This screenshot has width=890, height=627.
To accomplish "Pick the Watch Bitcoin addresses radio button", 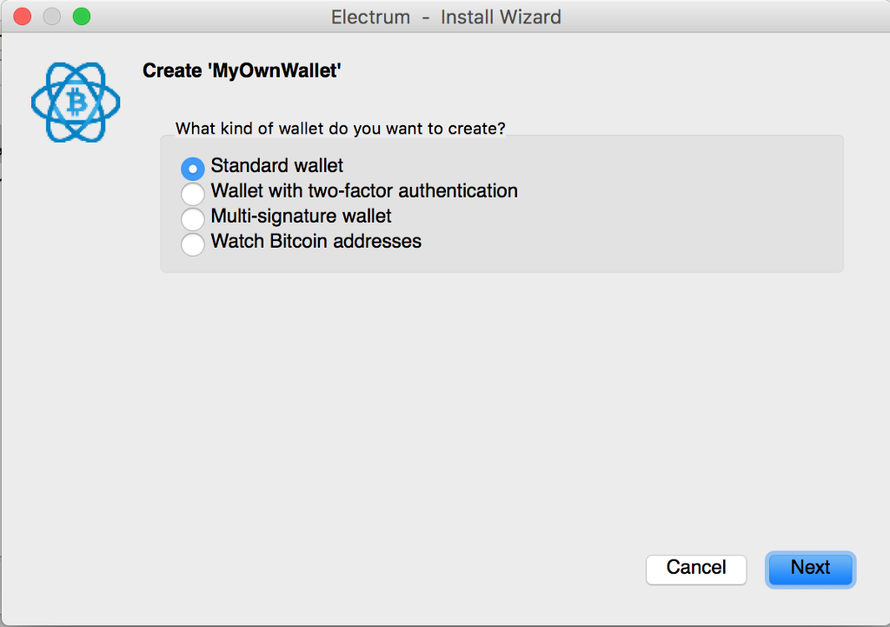I will pyautogui.click(x=192, y=243).
